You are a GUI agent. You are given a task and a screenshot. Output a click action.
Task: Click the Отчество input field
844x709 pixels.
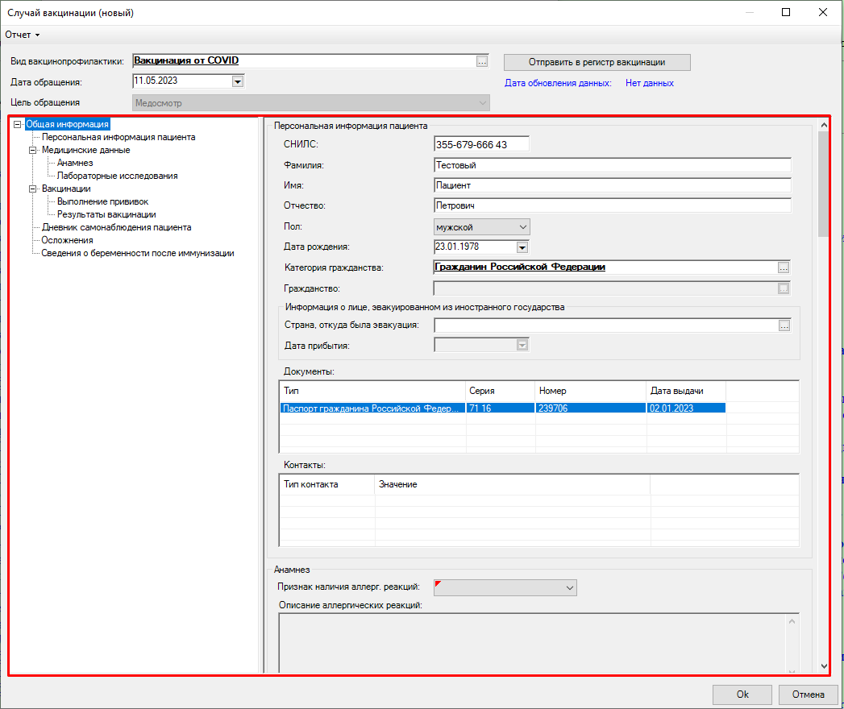coord(613,205)
